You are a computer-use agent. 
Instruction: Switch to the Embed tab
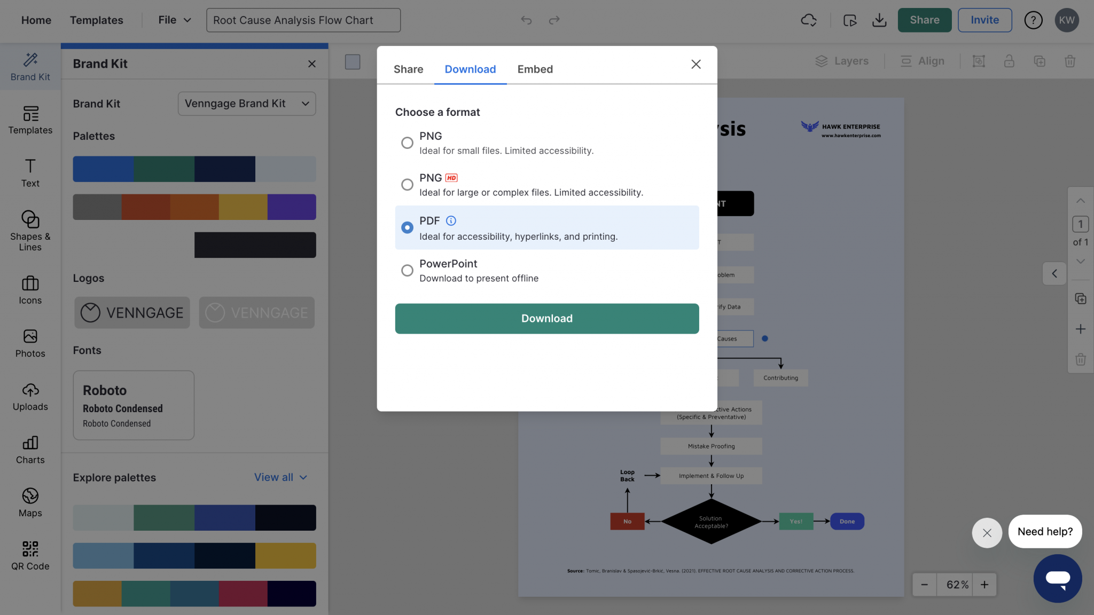(535, 69)
